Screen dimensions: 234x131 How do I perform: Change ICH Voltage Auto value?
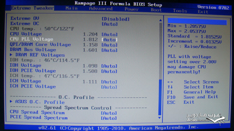[x=109, y=82]
